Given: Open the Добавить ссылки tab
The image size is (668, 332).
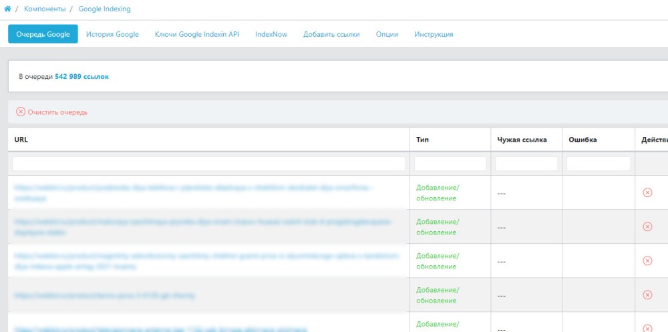Looking at the screenshot, I should 331,35.
